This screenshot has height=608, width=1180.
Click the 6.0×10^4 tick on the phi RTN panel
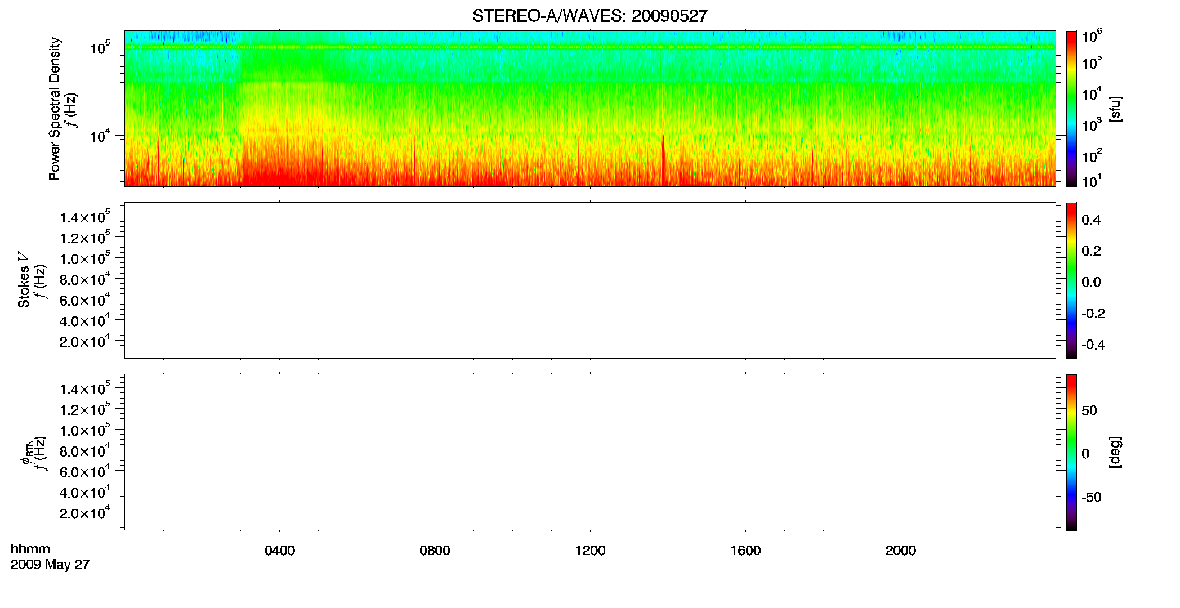pos(85,471)
